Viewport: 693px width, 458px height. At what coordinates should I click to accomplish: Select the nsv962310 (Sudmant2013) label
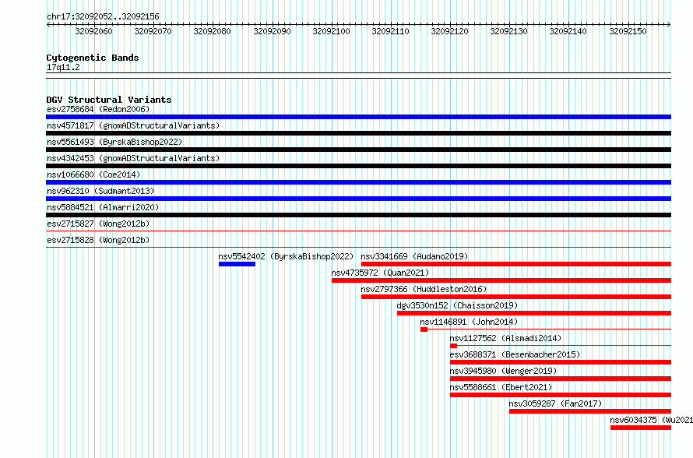tap(100, 191)
